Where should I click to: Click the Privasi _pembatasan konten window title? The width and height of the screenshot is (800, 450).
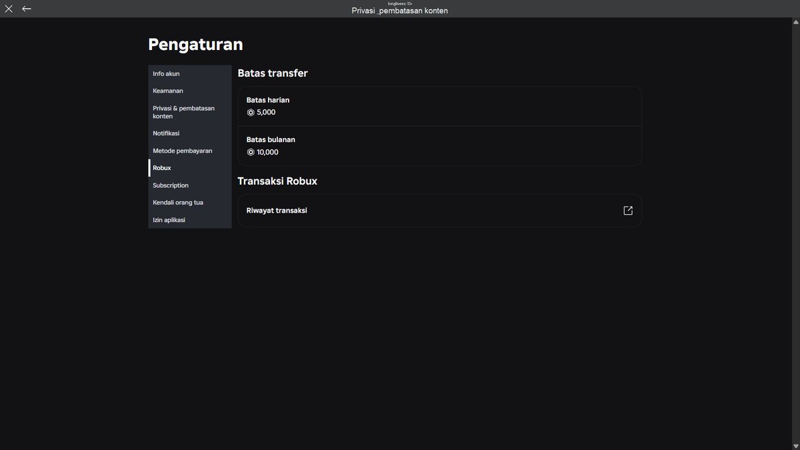(x=400, y=11)
